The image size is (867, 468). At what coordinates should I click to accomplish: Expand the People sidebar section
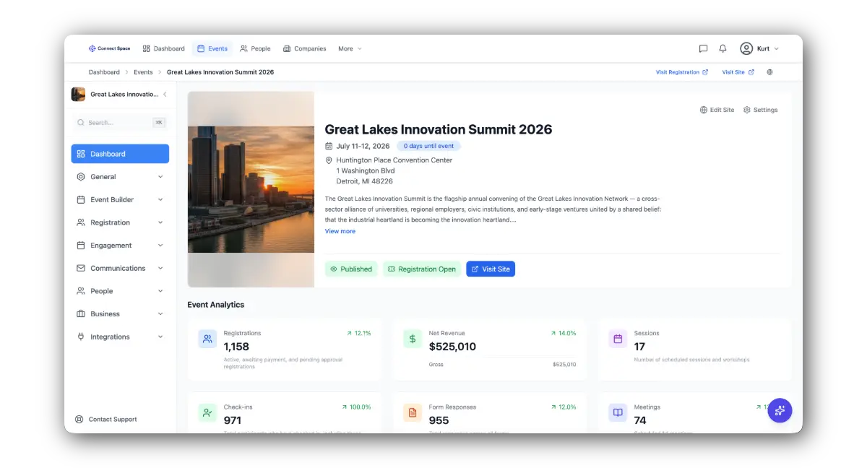(120, 291)
